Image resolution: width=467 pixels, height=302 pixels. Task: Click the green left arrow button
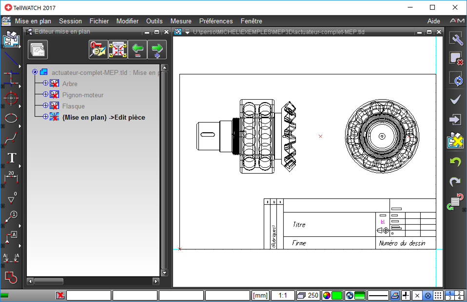pyautogui.click(x=137, y=50)
